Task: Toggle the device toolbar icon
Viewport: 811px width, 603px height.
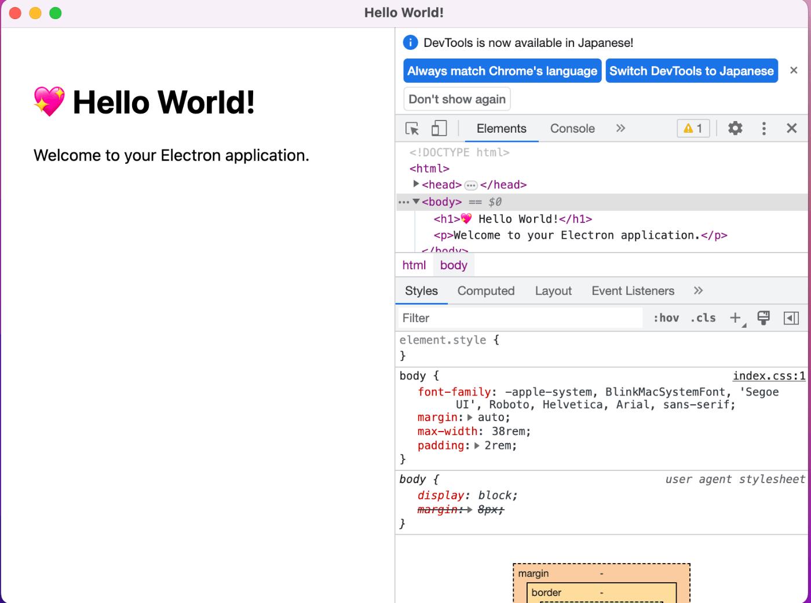Action: coord(439,129)
